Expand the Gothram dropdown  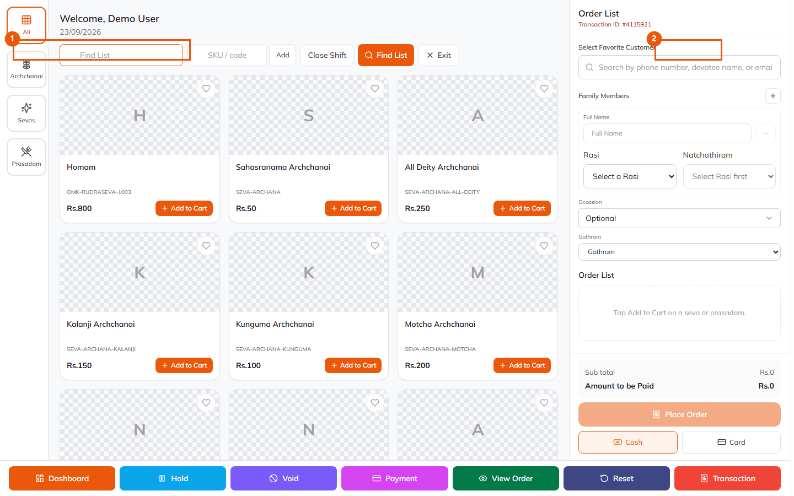point(679,252)
